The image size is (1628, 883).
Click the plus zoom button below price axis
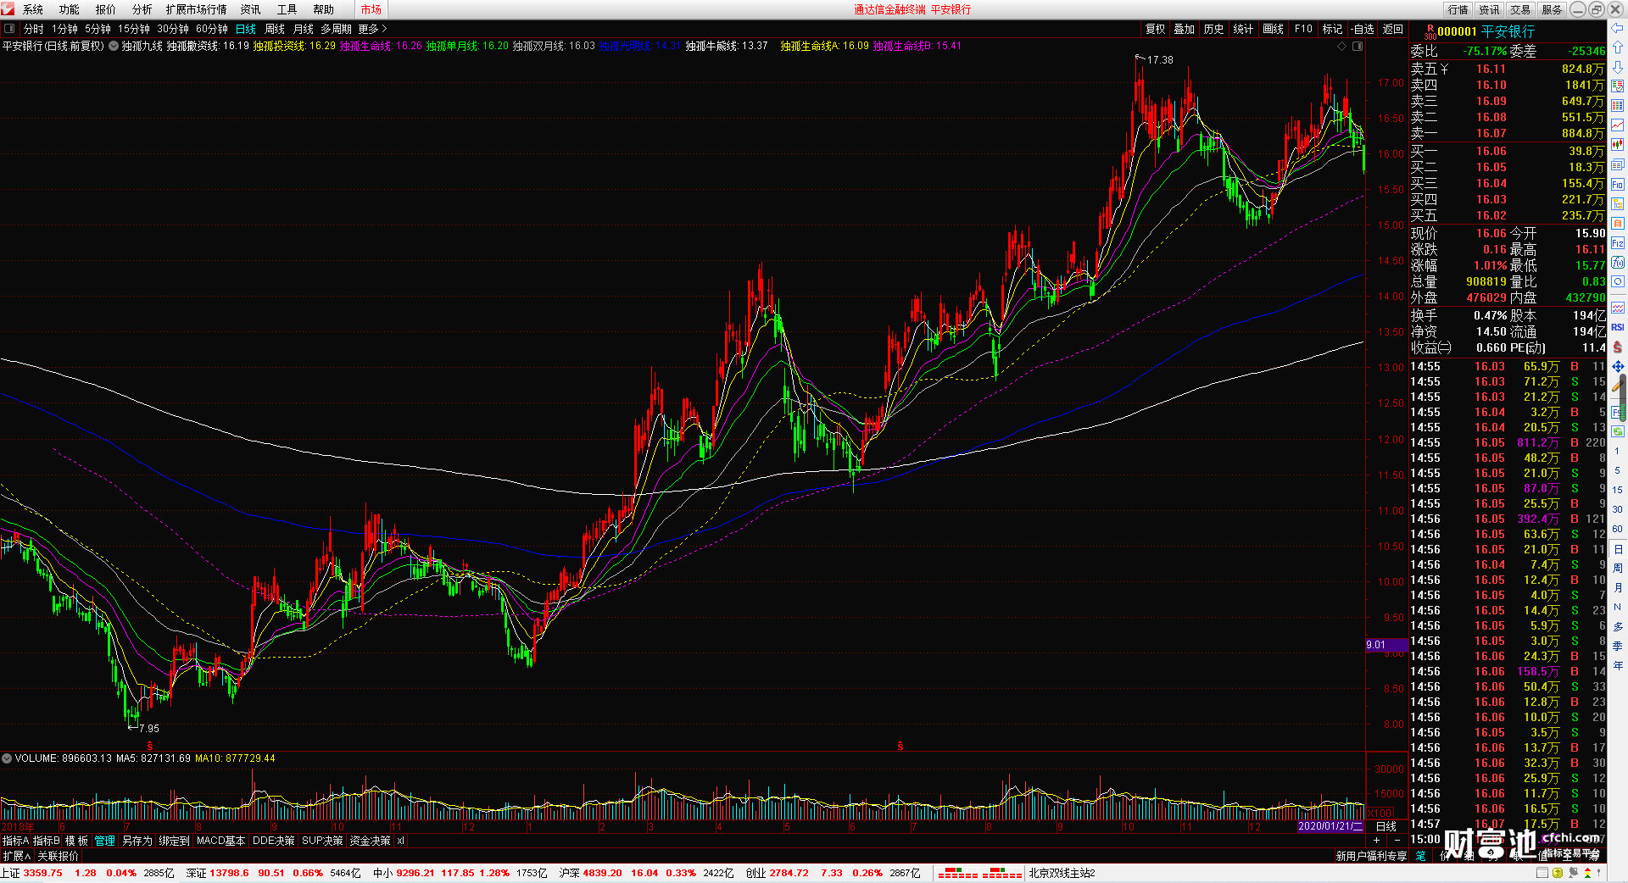point(1376,840)
